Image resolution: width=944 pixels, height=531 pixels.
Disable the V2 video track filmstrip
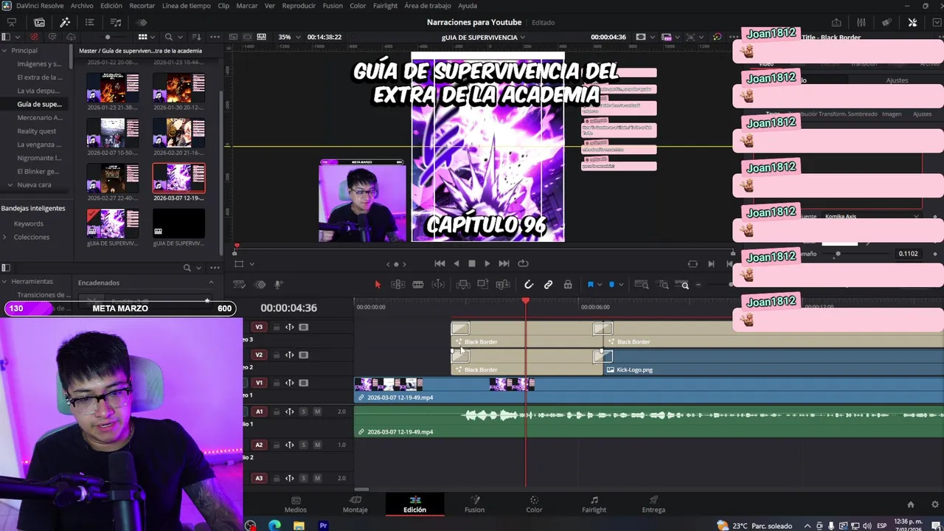(x=303, y=355)
